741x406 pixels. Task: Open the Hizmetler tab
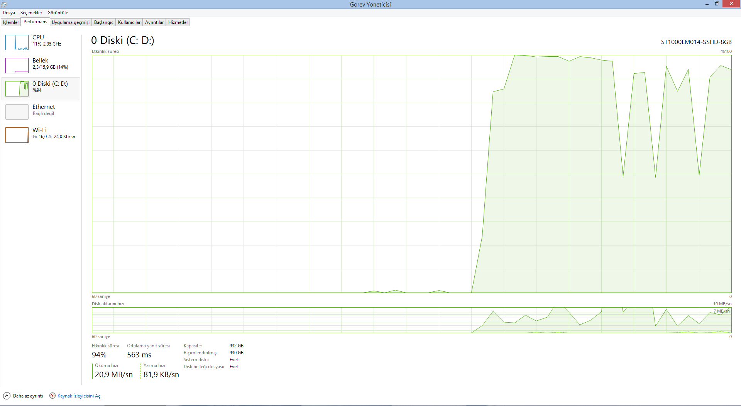coord(178,22)
